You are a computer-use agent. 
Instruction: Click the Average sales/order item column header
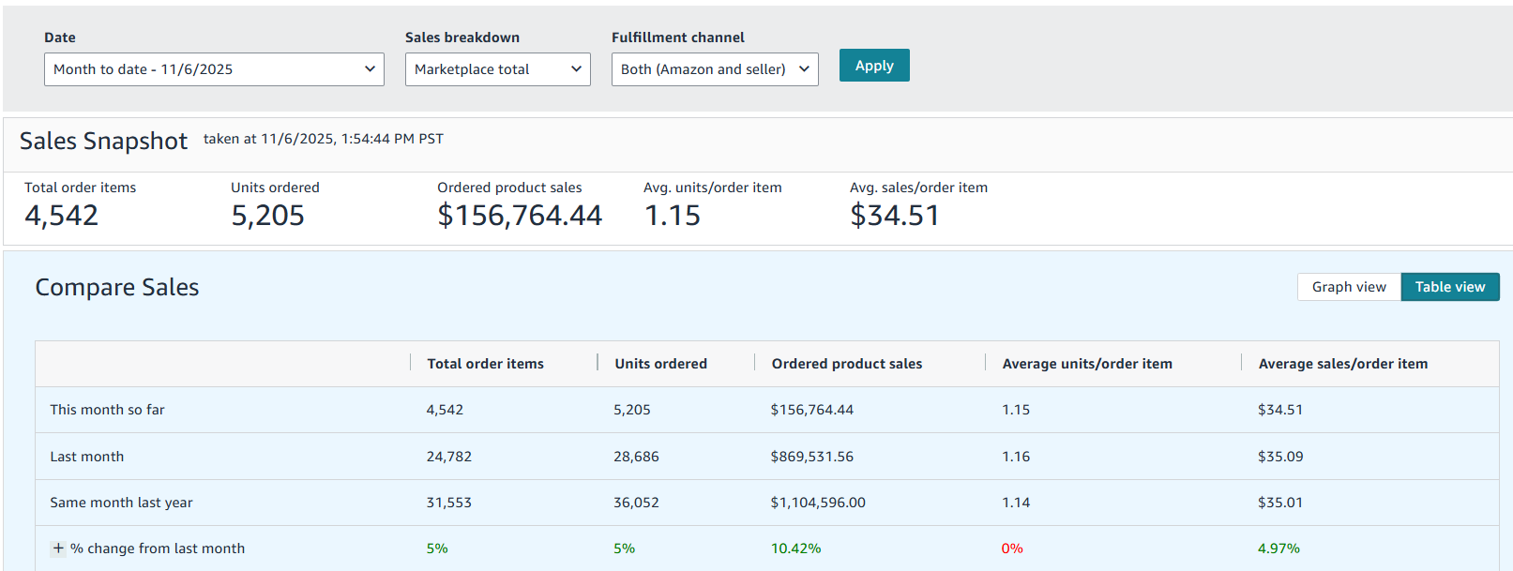pos(1342,364)
